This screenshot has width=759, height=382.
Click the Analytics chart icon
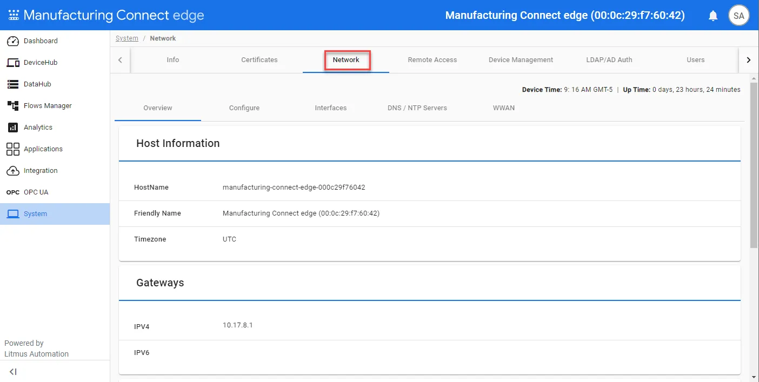(x=13, y=128)
